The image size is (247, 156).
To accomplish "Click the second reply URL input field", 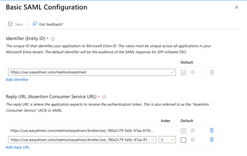I will tap(82, 140).
